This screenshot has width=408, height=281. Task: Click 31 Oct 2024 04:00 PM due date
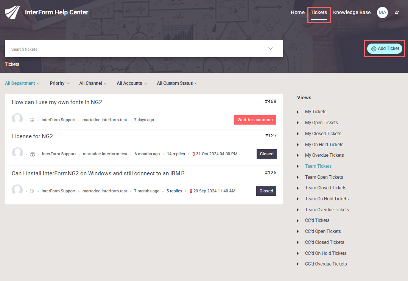[217, 154]
